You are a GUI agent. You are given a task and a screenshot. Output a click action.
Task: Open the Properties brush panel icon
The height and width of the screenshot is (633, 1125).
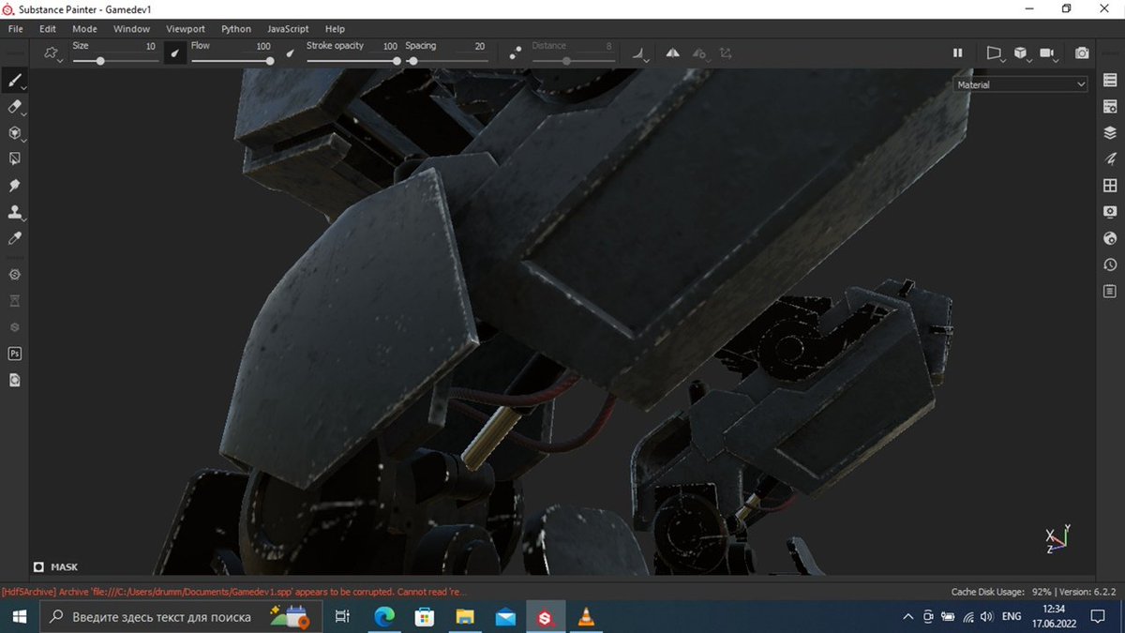(x=1110, y=159)
